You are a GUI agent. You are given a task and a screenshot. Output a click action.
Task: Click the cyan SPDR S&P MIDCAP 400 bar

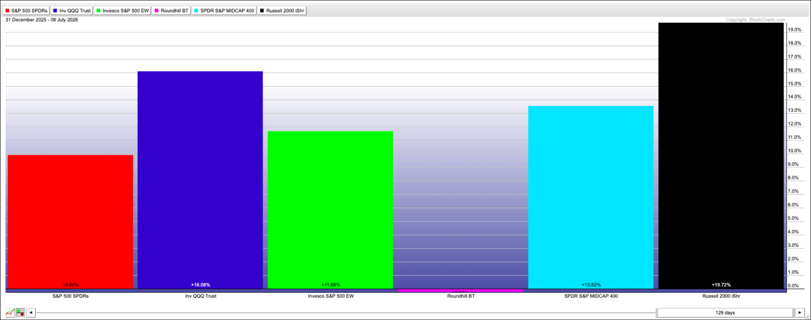pos(591,197)
